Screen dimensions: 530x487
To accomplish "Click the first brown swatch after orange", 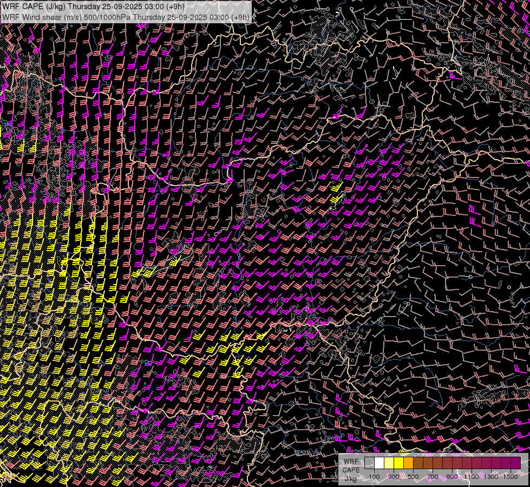I will [x=418, y=463].
